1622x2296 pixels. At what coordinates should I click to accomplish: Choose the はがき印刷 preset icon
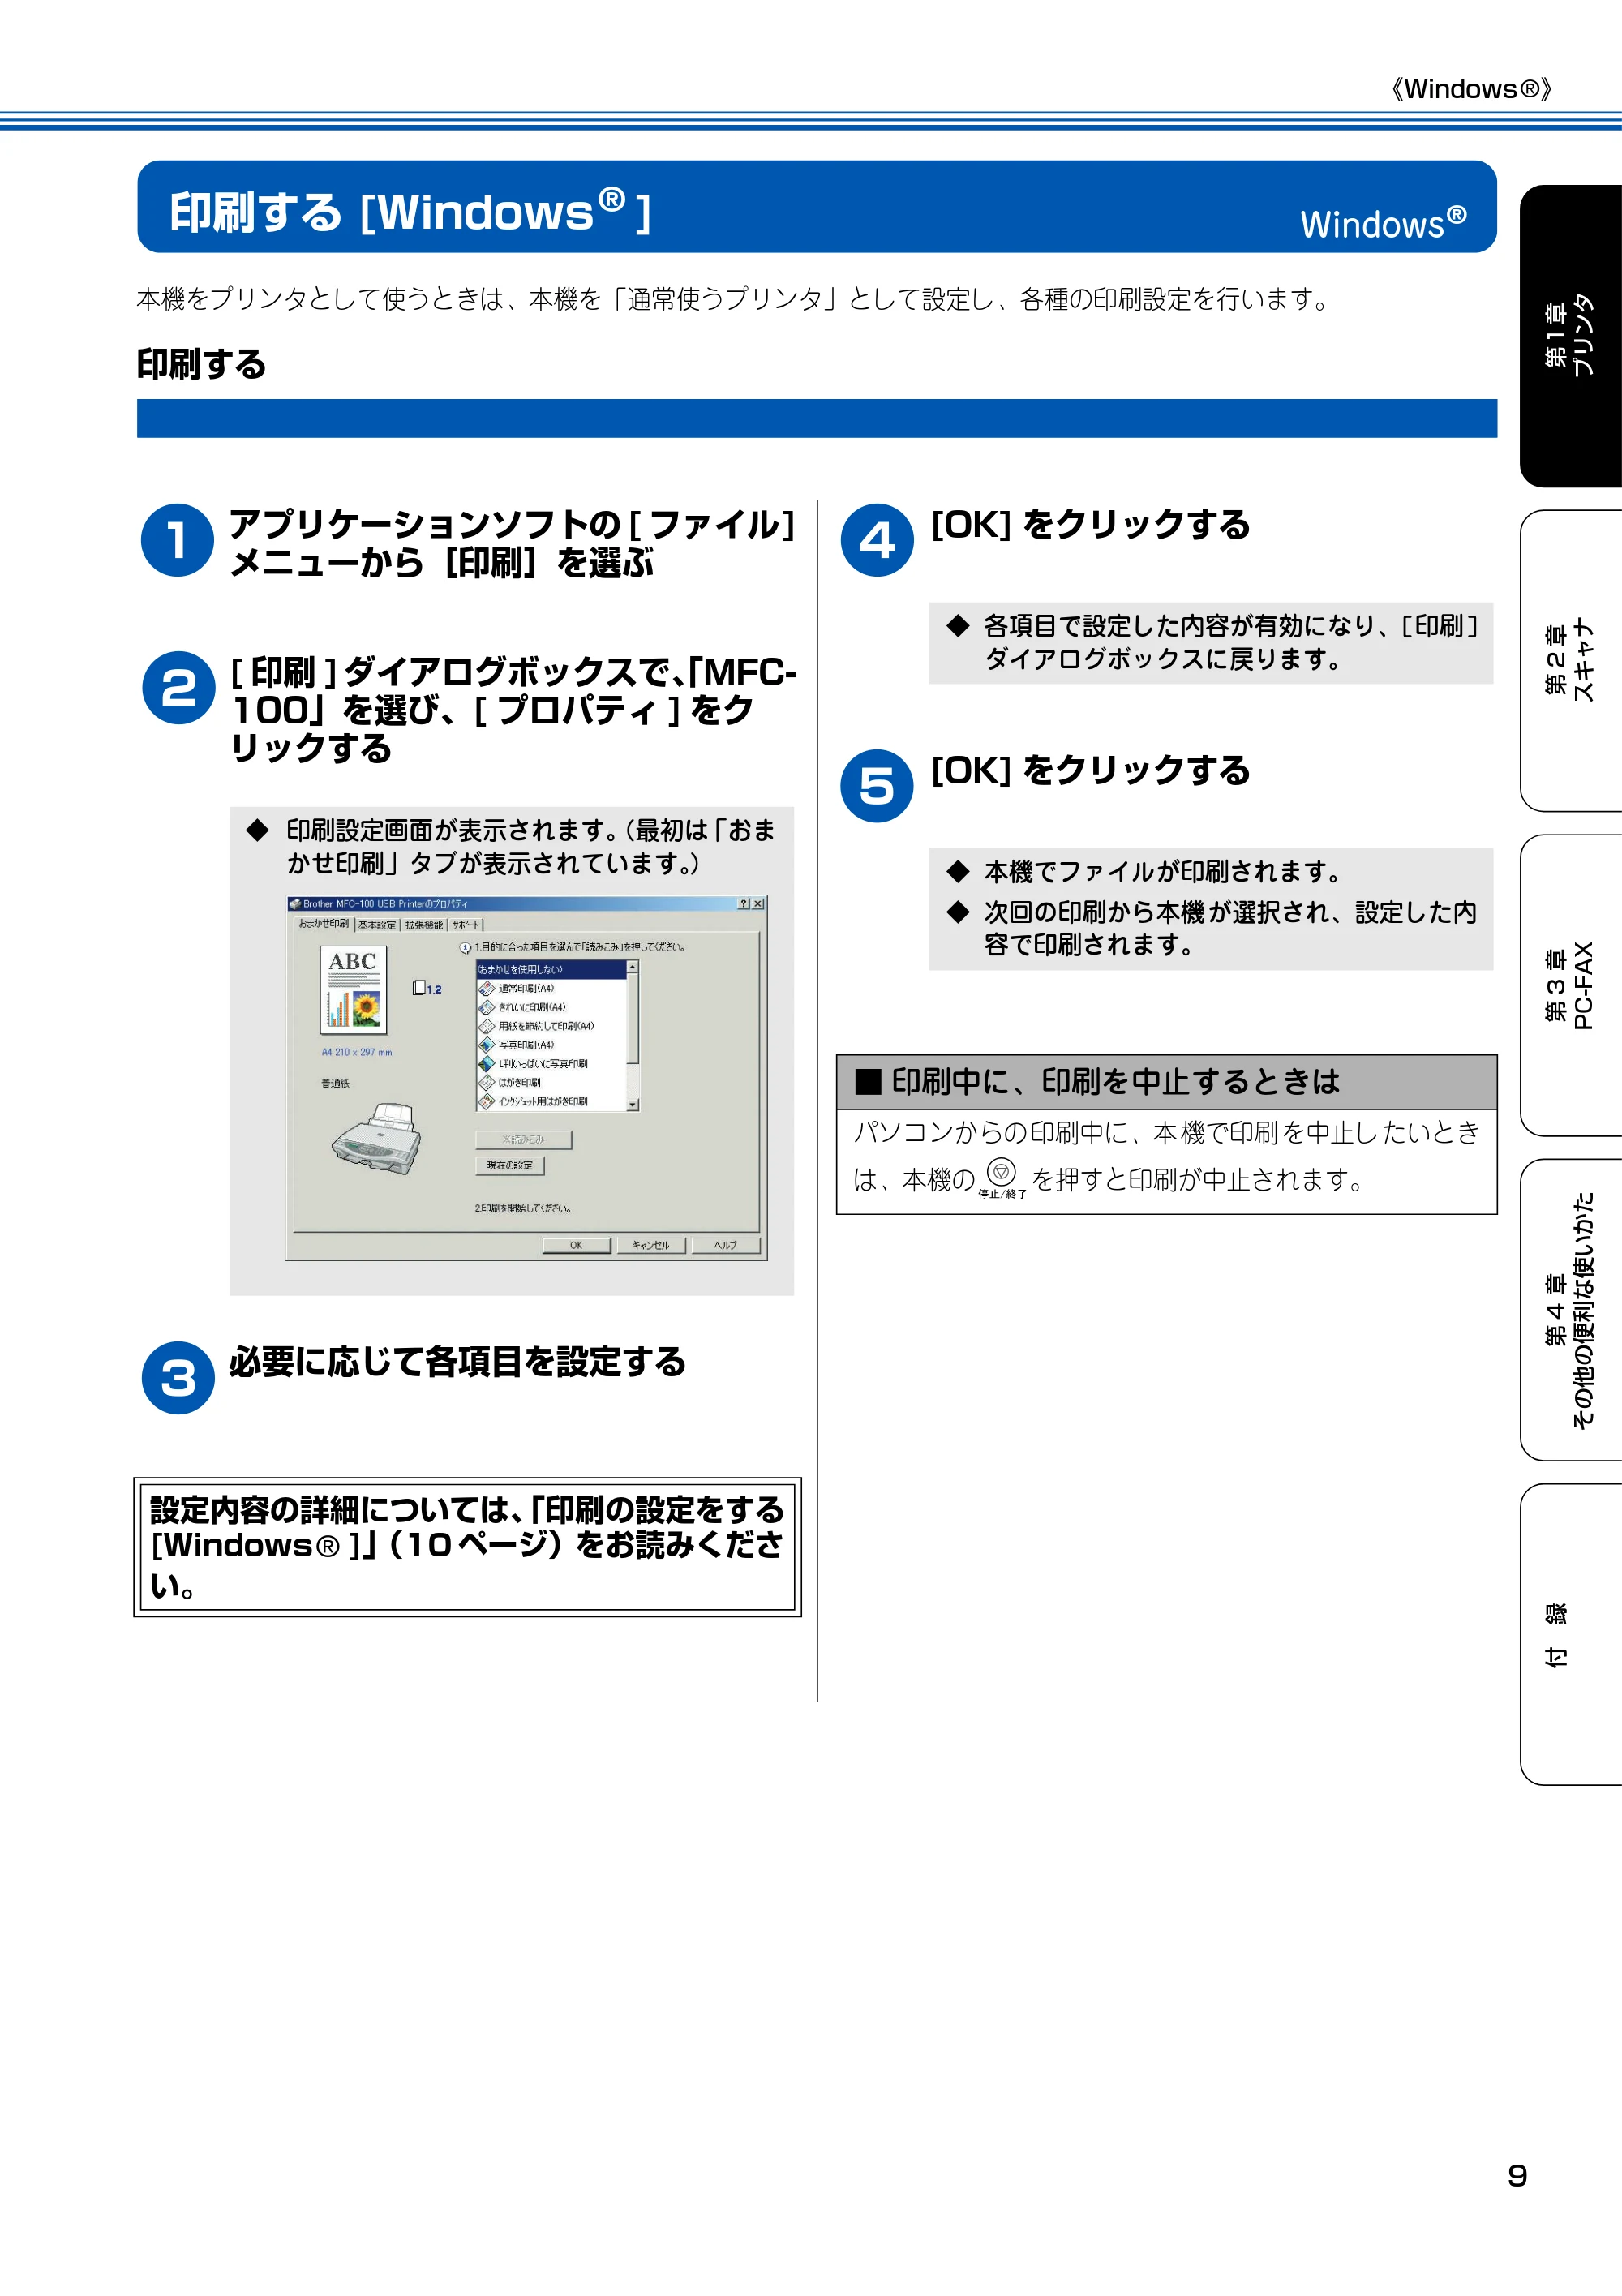[487, 1083]
